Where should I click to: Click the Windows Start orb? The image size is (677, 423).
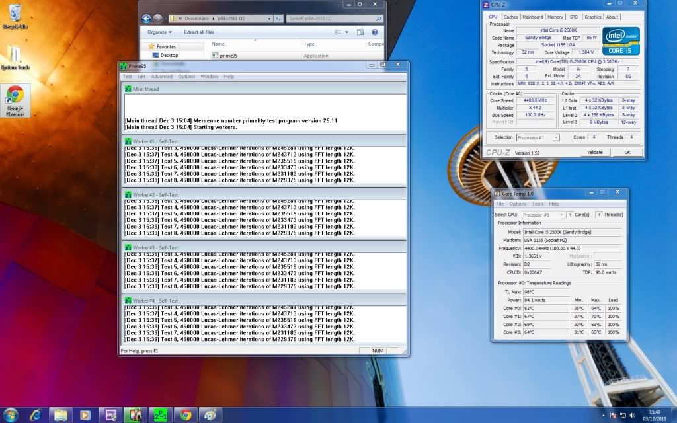pyautogui.click(x=11, y=415)
